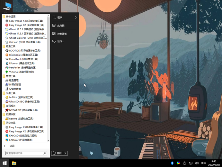Open NTPWEDIT password cracking tool
Viewport: 222px width, 167px height.
23,110
